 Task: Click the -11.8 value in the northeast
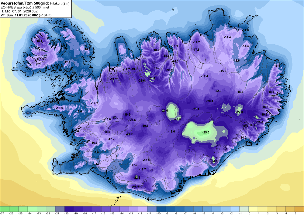[x=246, y=30]
